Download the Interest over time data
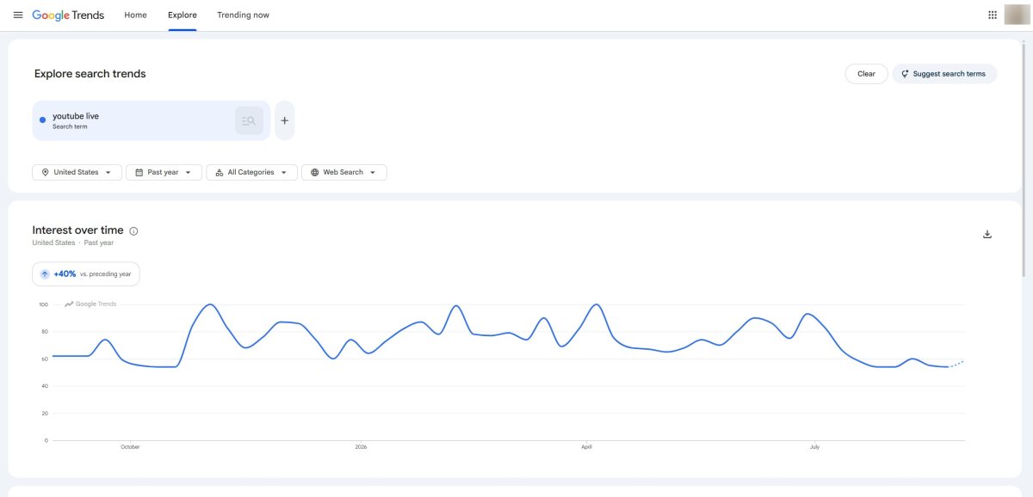 click(987, 234)
